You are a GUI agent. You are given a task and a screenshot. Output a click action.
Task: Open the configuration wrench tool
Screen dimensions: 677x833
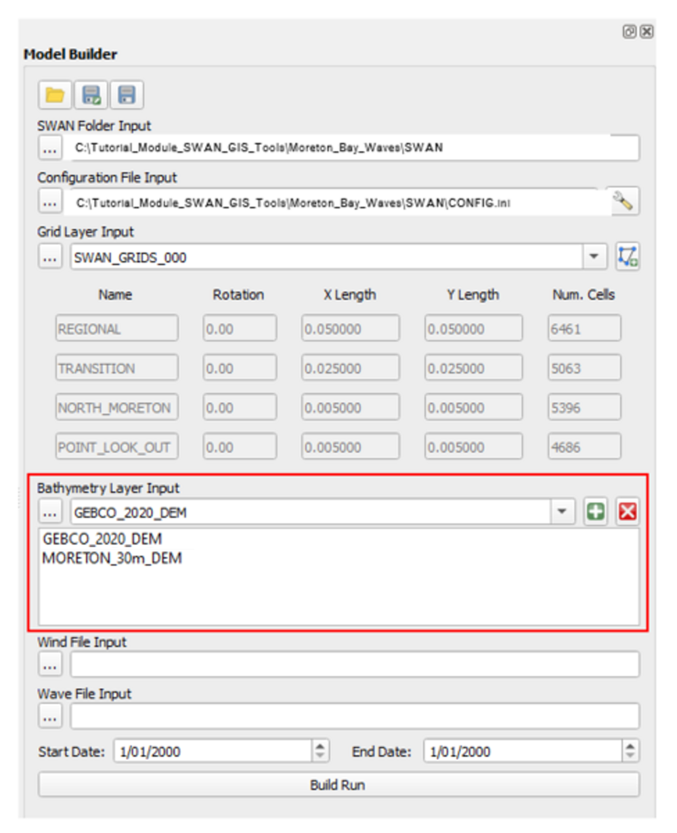tap(625, 199)
